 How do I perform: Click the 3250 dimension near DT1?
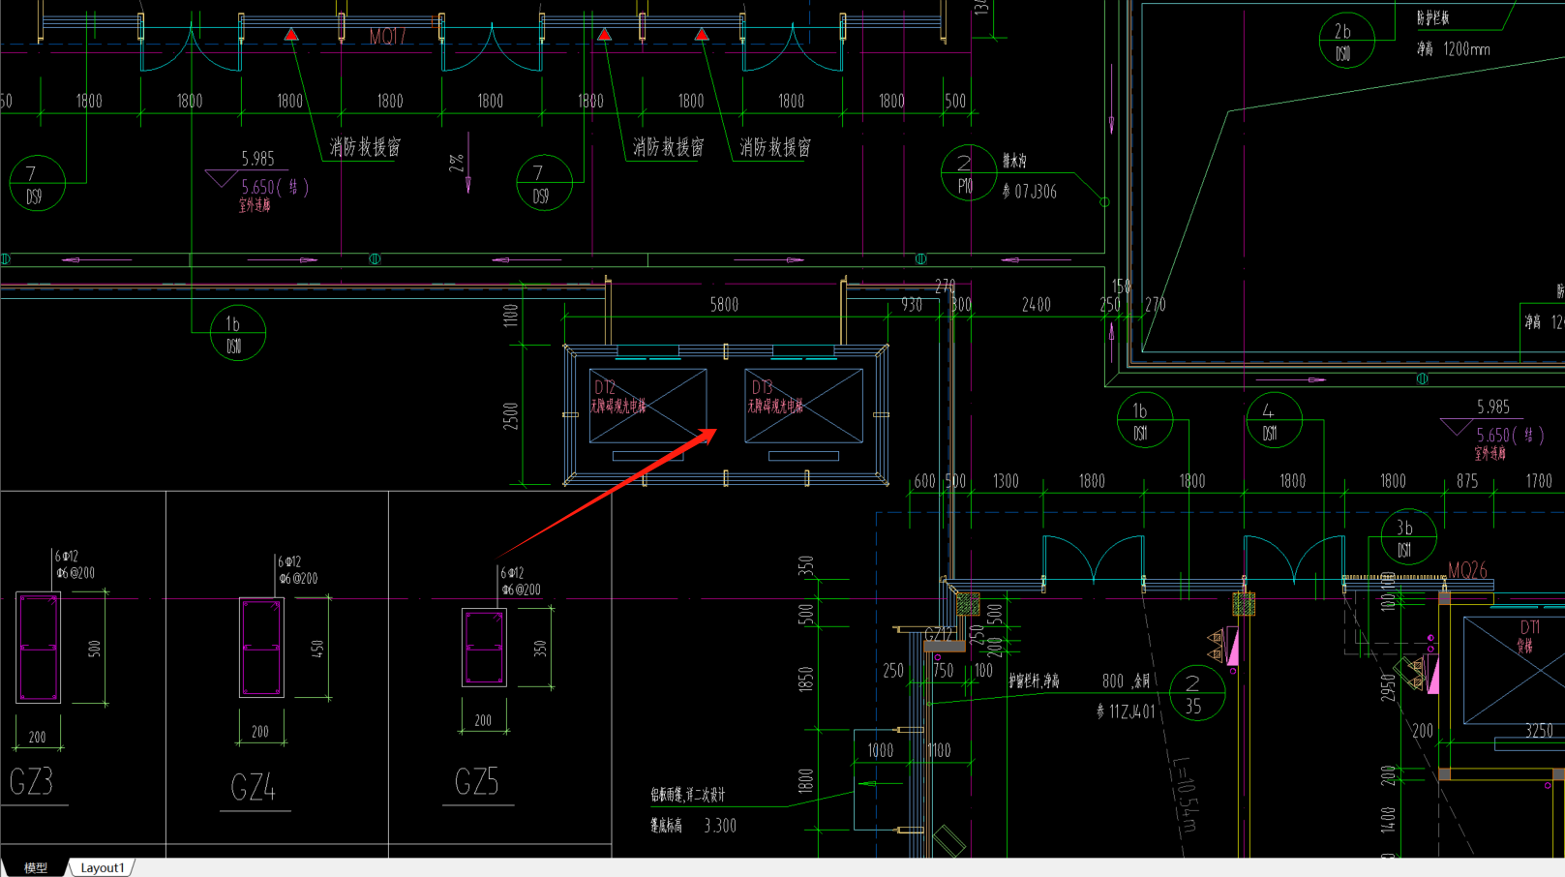point(1539,731)
